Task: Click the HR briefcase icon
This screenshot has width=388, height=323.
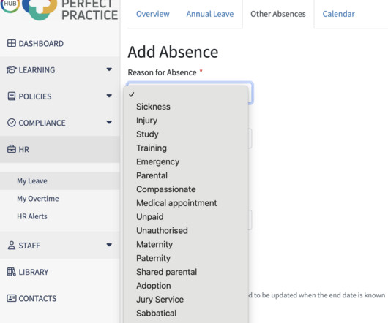Action: click(x=12, y=149)
